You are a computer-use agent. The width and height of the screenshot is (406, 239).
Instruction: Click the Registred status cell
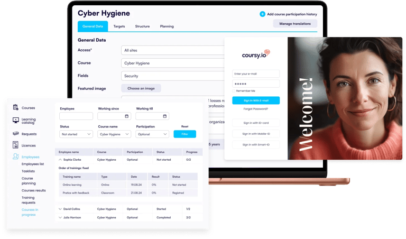(x=178, y=192)
